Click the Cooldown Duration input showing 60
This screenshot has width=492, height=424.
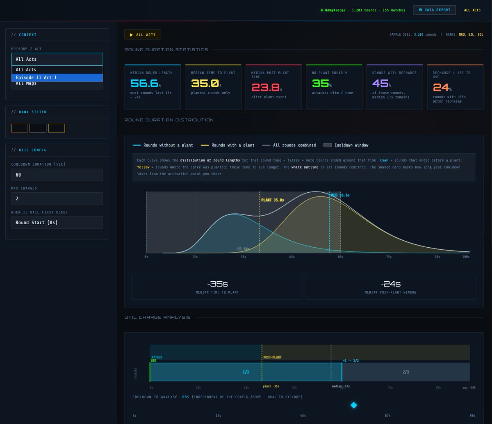click(x=57, y=175)
